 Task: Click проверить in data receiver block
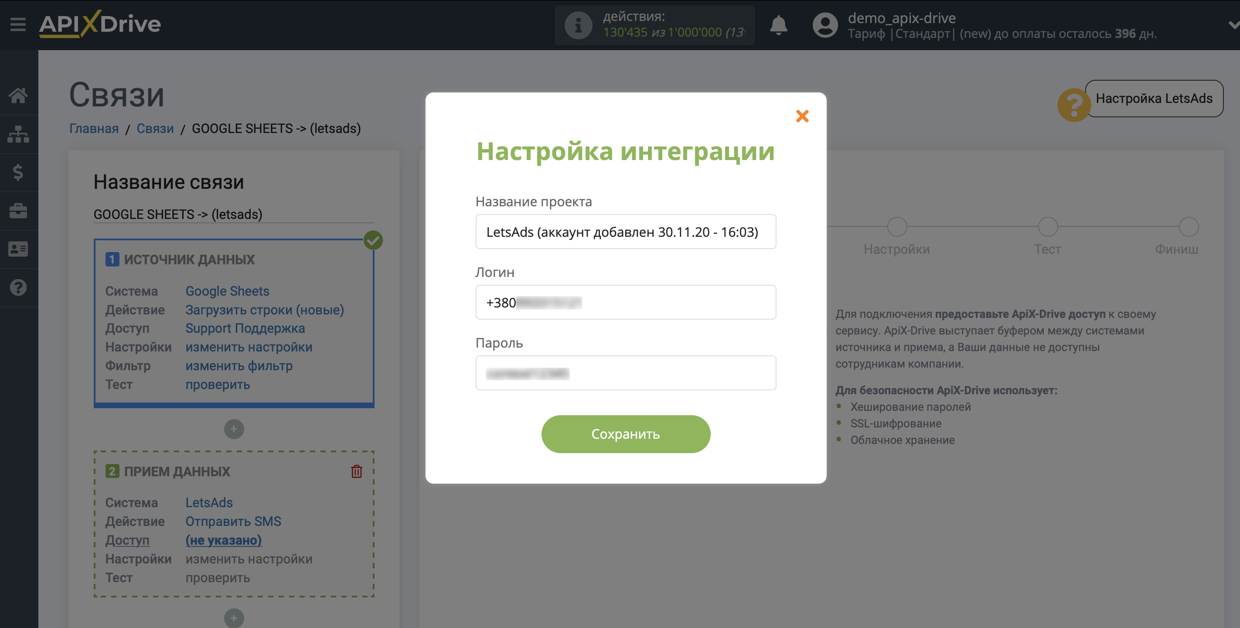point(218,577)
